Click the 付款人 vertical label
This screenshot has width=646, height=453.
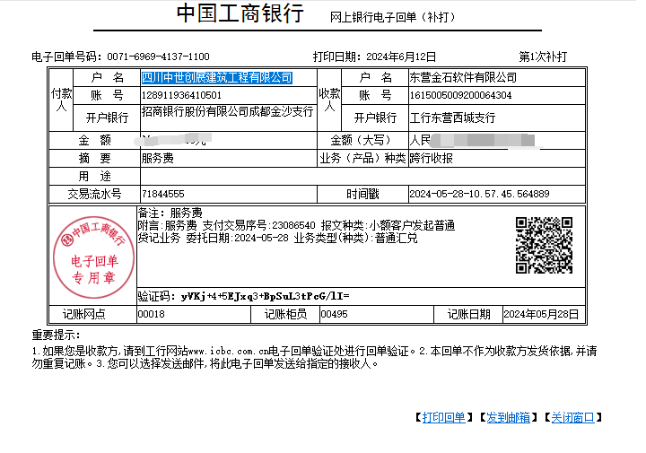click(x=61, y=100)
